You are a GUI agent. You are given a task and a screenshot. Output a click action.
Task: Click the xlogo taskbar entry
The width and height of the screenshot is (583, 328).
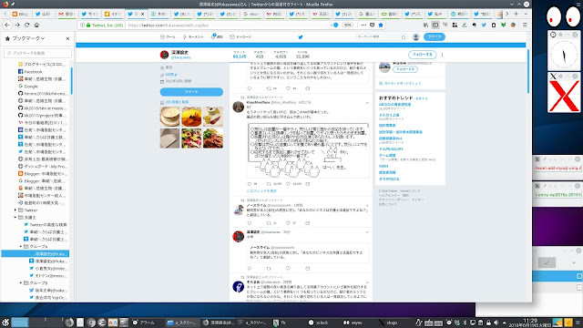pos(389,323)
